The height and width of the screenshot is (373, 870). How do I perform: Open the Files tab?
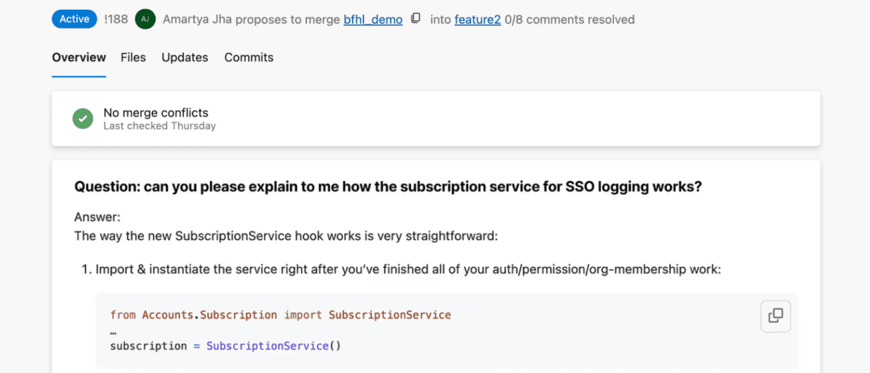(133, 58)
